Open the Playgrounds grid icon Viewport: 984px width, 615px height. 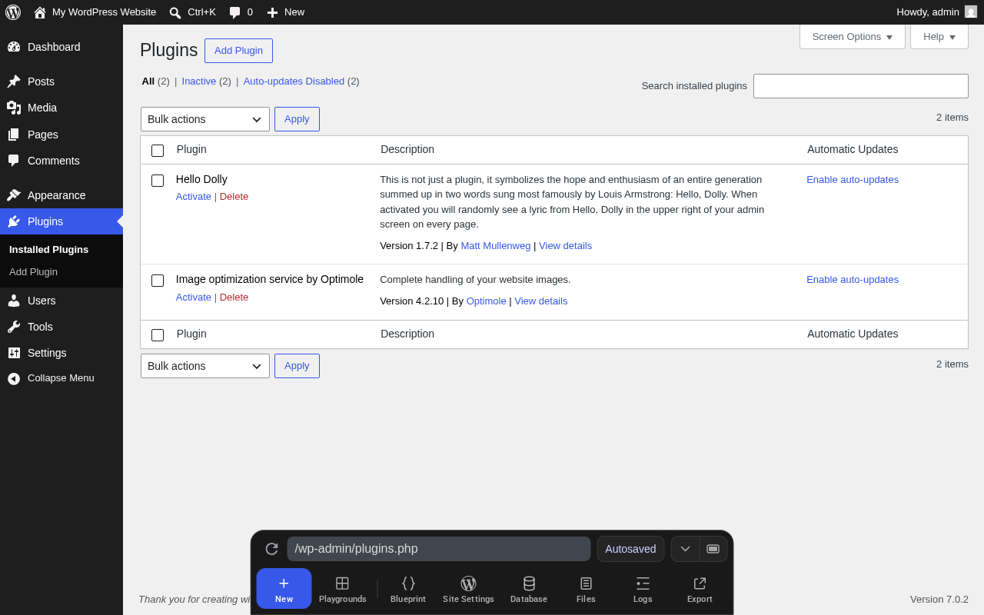342,583
